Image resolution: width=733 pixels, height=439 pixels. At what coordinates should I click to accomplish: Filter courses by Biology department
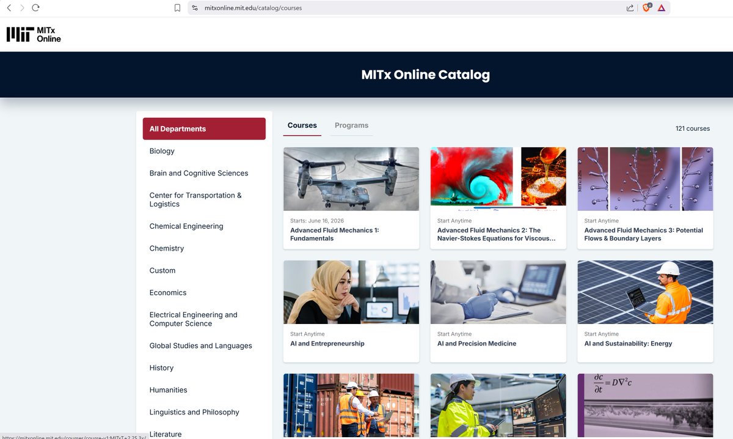click(162, 151)
